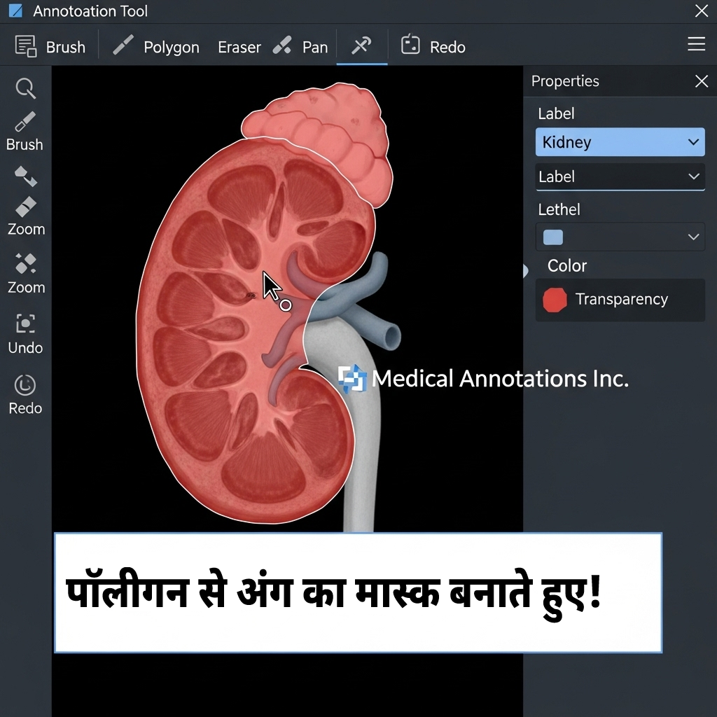Select Brush label in top toolbar
Image resolution: width=717 pixels, height=717 pixels.
(65, 47)
